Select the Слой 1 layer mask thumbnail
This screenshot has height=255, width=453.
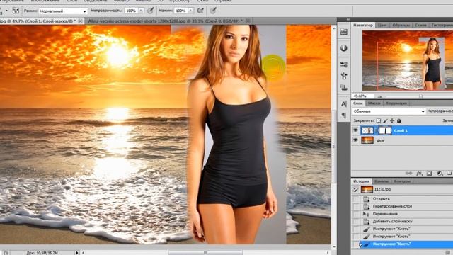(385, 130)
